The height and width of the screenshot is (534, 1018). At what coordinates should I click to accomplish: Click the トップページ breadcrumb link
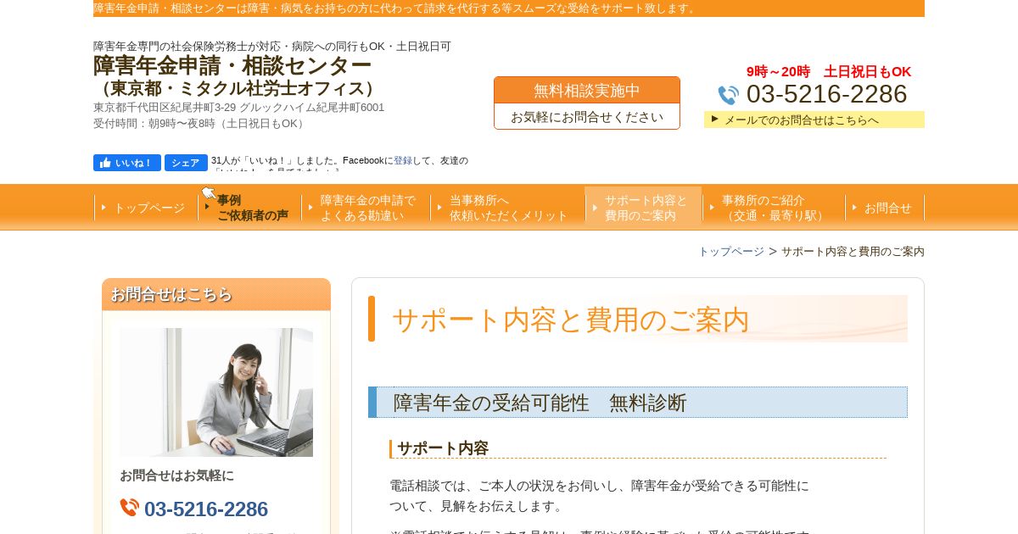[731, 252]
